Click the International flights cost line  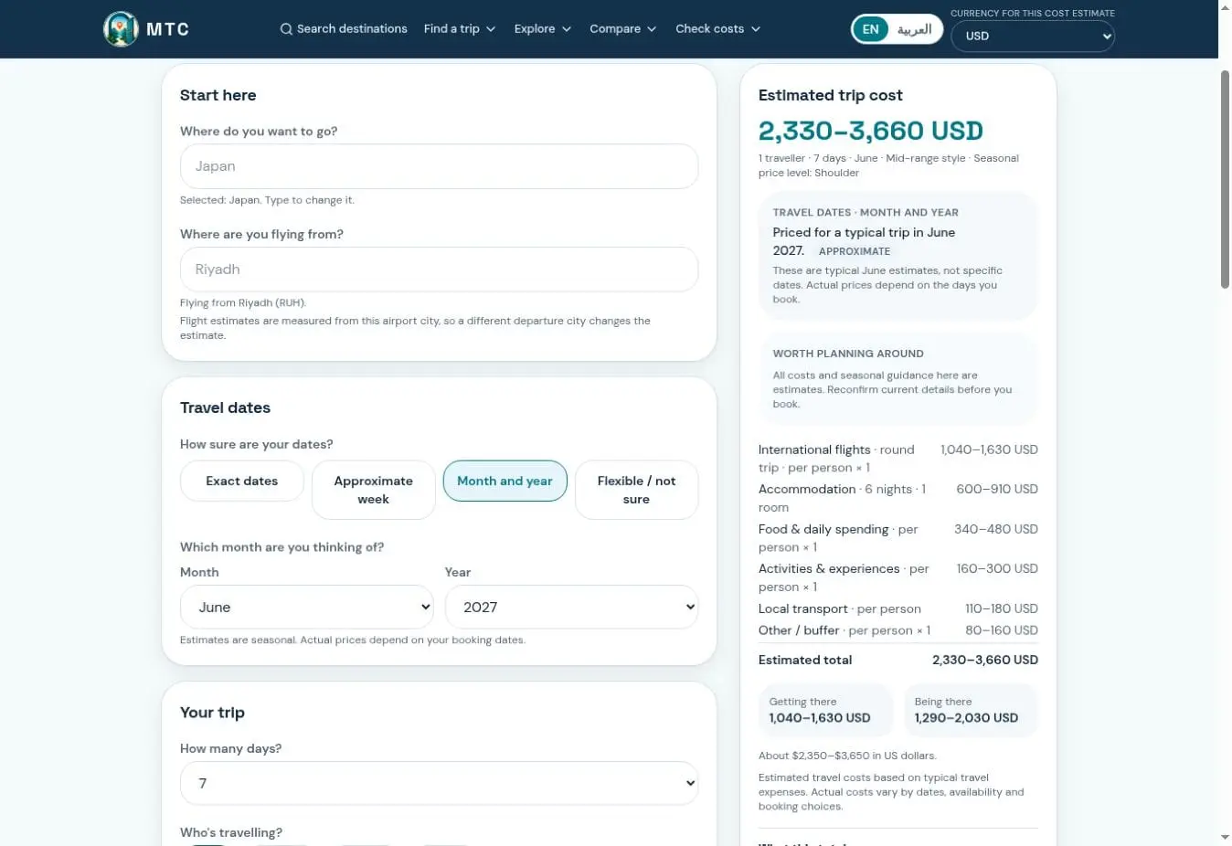(898, 459)
